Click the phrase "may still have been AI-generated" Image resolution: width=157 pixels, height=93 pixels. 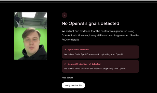tap(110, 36)
